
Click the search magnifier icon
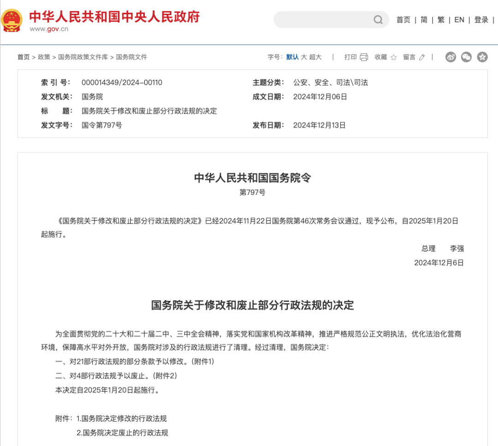[x=378, y=20]
